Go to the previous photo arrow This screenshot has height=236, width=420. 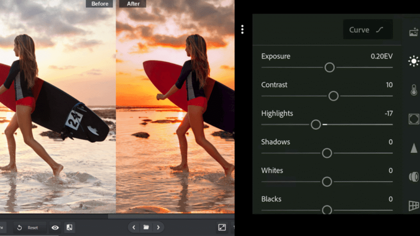point(134,227)
